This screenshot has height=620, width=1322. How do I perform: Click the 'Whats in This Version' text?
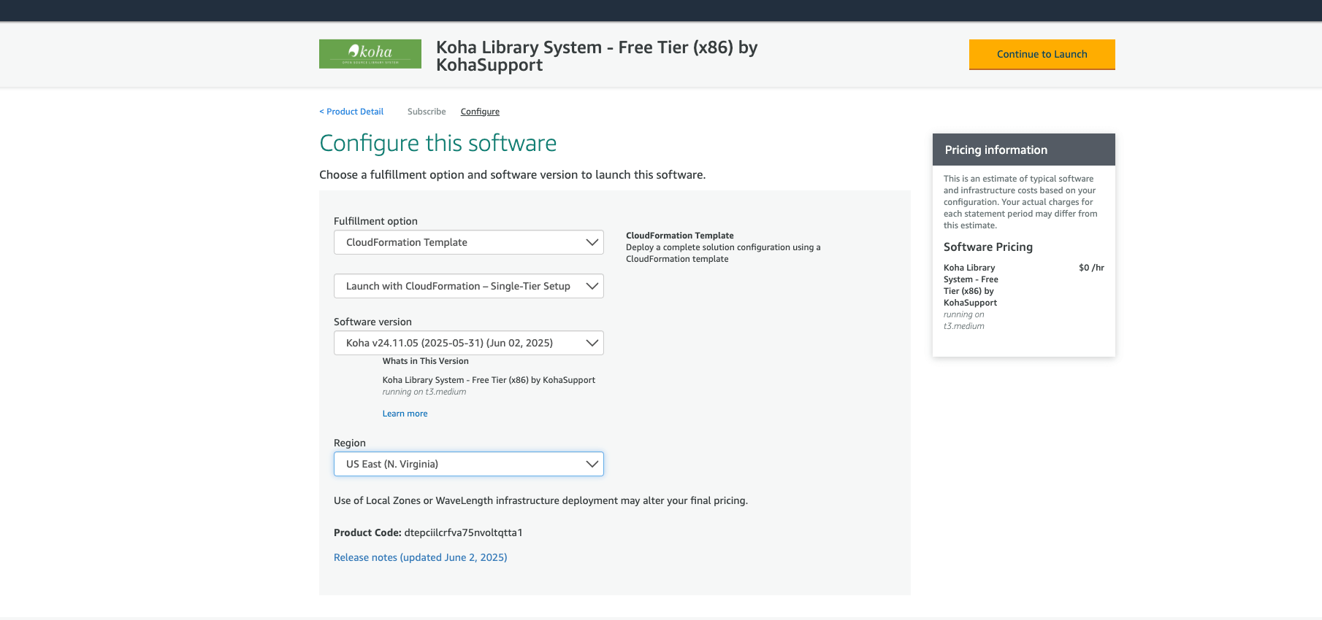click(x=426, y=361)
